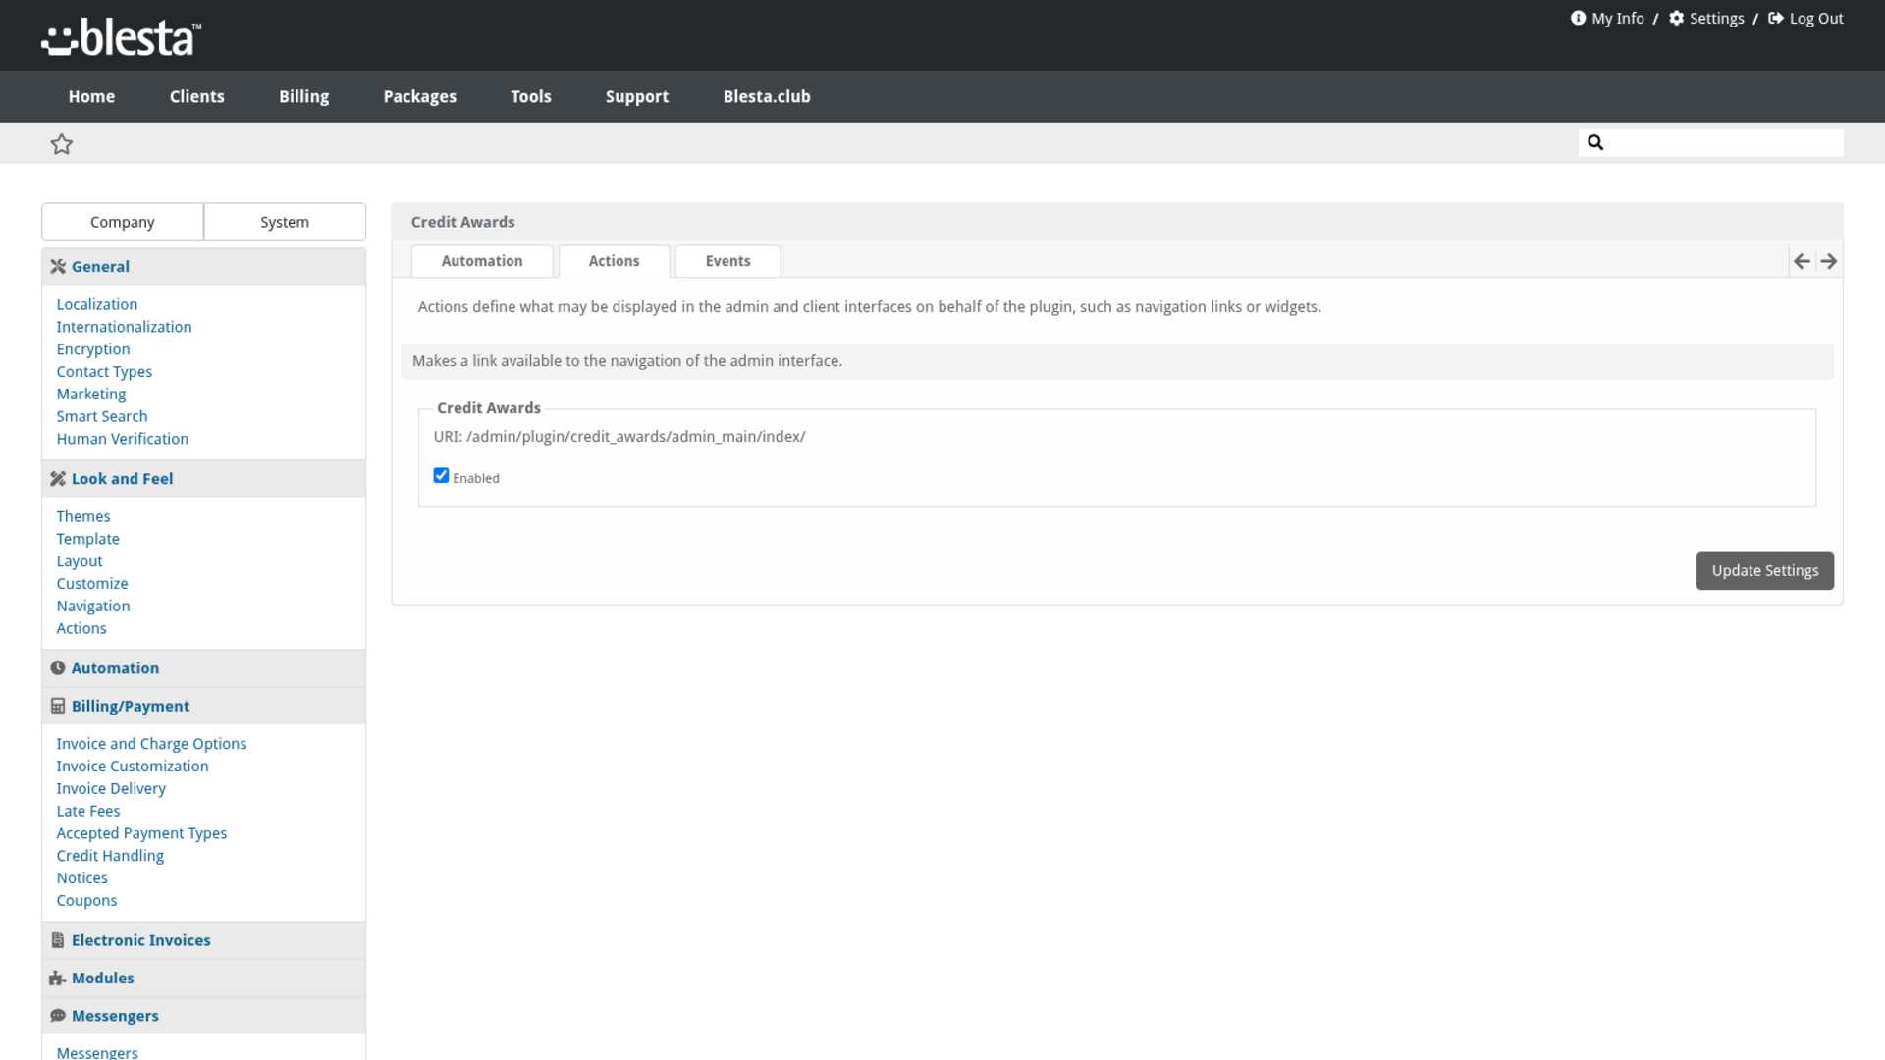Viewport: 1885px width, 1060px height.
Task: Click the Modules puzzle icon
Action: click(x=58, y=978)
